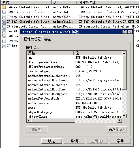Select the CN=Autodiscover object icon

[4, 12]
